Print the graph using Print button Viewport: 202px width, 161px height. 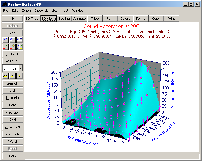click(171, 19)
